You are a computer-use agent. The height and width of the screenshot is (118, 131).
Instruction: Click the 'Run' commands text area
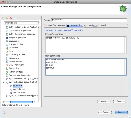click(x=85, y=67)
